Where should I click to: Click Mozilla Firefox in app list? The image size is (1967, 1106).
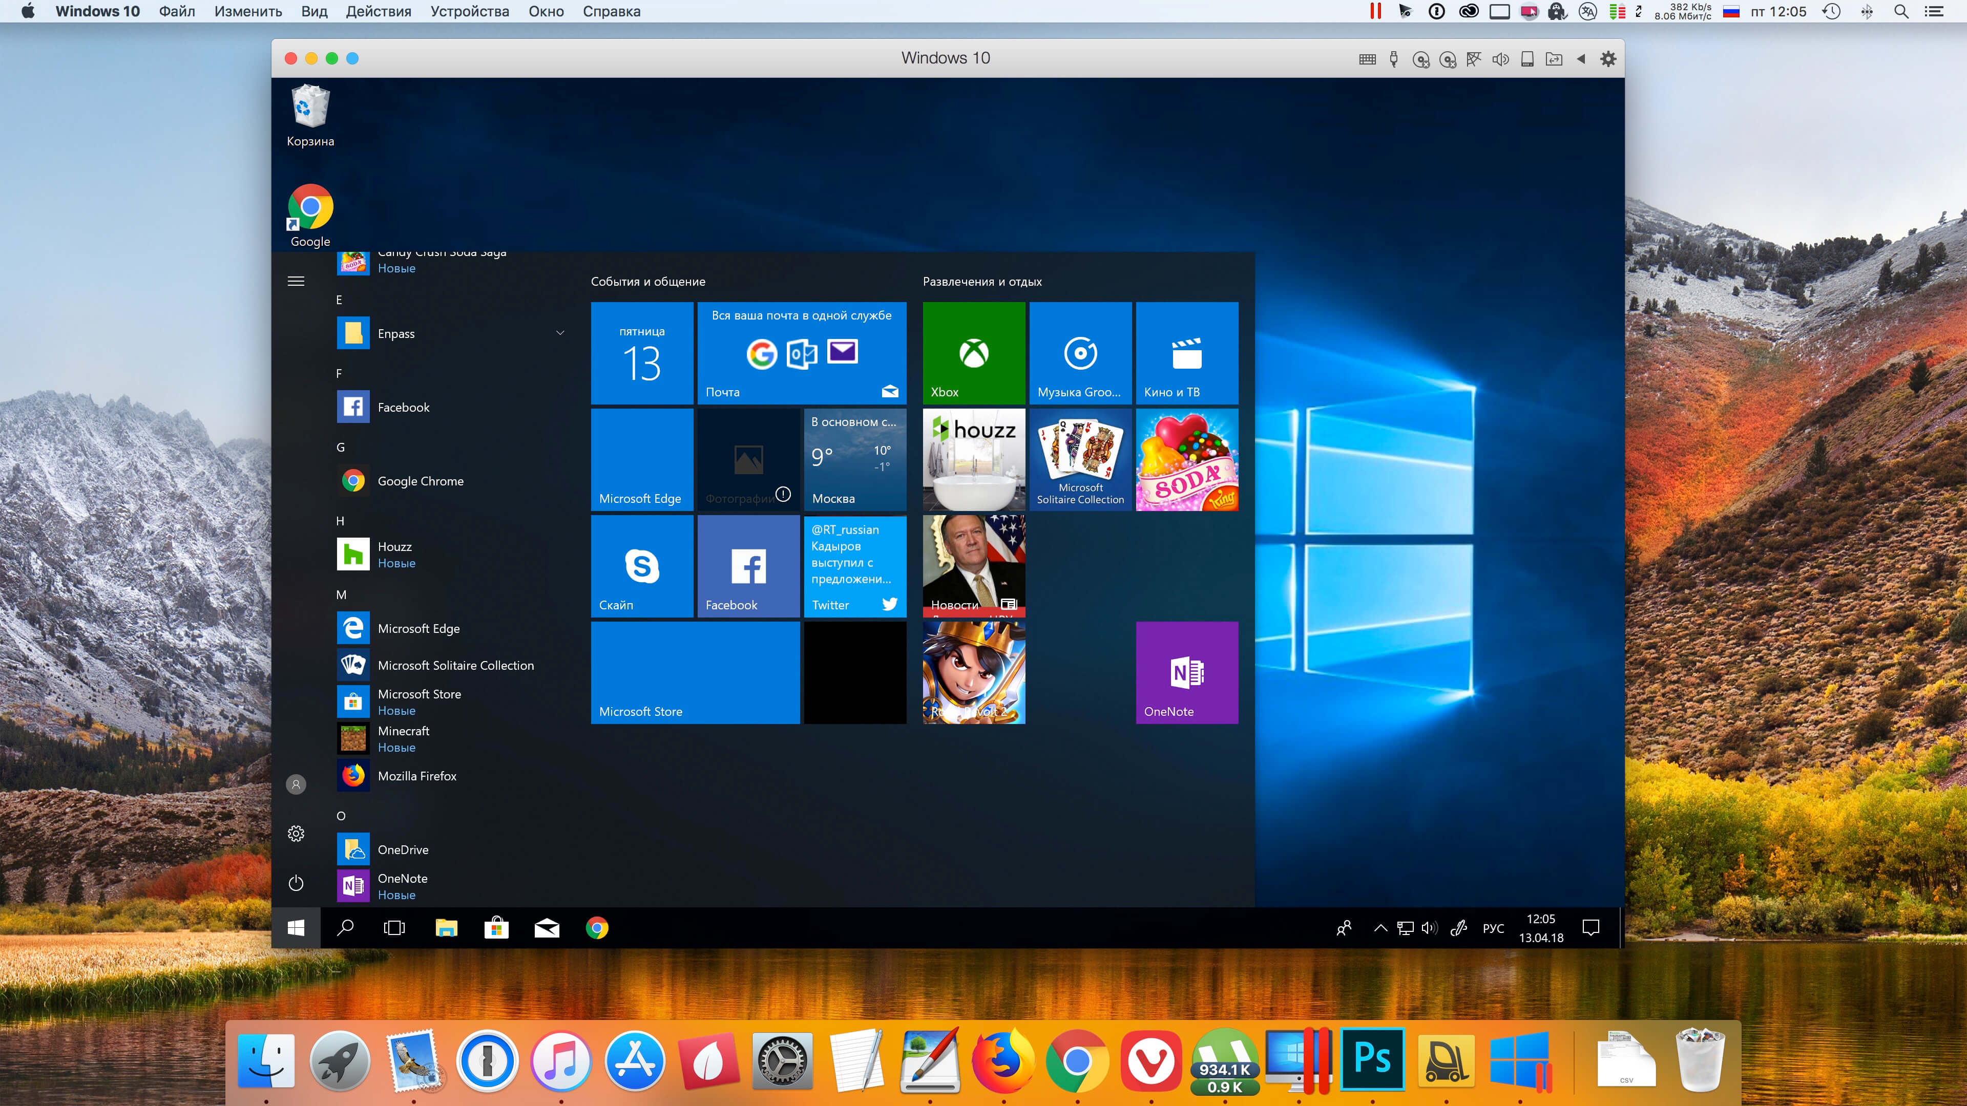(x=415, y=775)
